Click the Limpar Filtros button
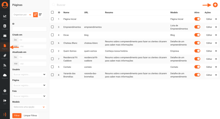The height and width of the screenshot is (119, 220). 30,115
